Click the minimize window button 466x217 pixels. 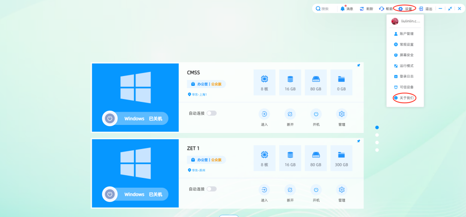(441, 8)
